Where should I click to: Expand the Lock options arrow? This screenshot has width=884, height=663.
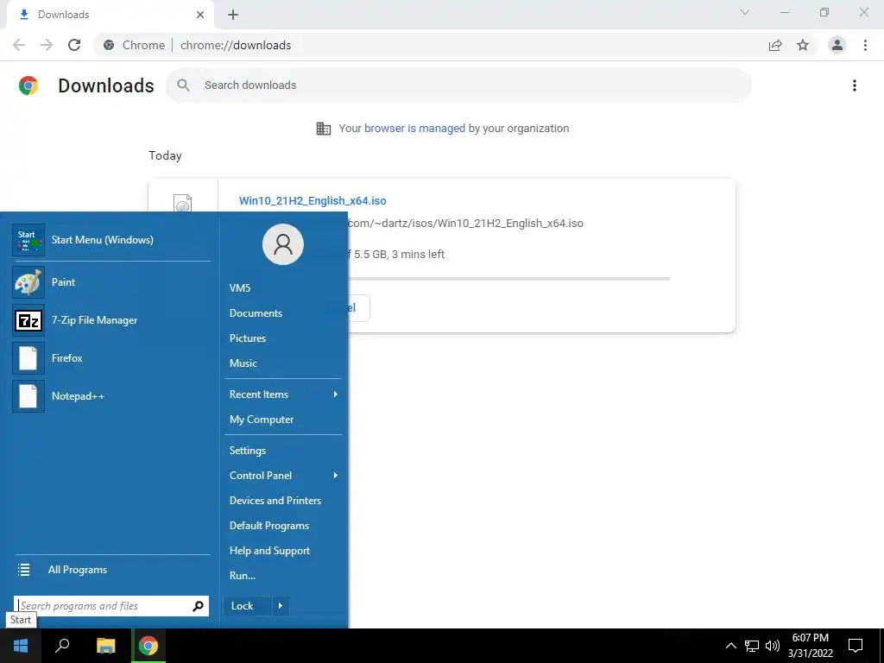pyautogui.click(x=281, y=606)
